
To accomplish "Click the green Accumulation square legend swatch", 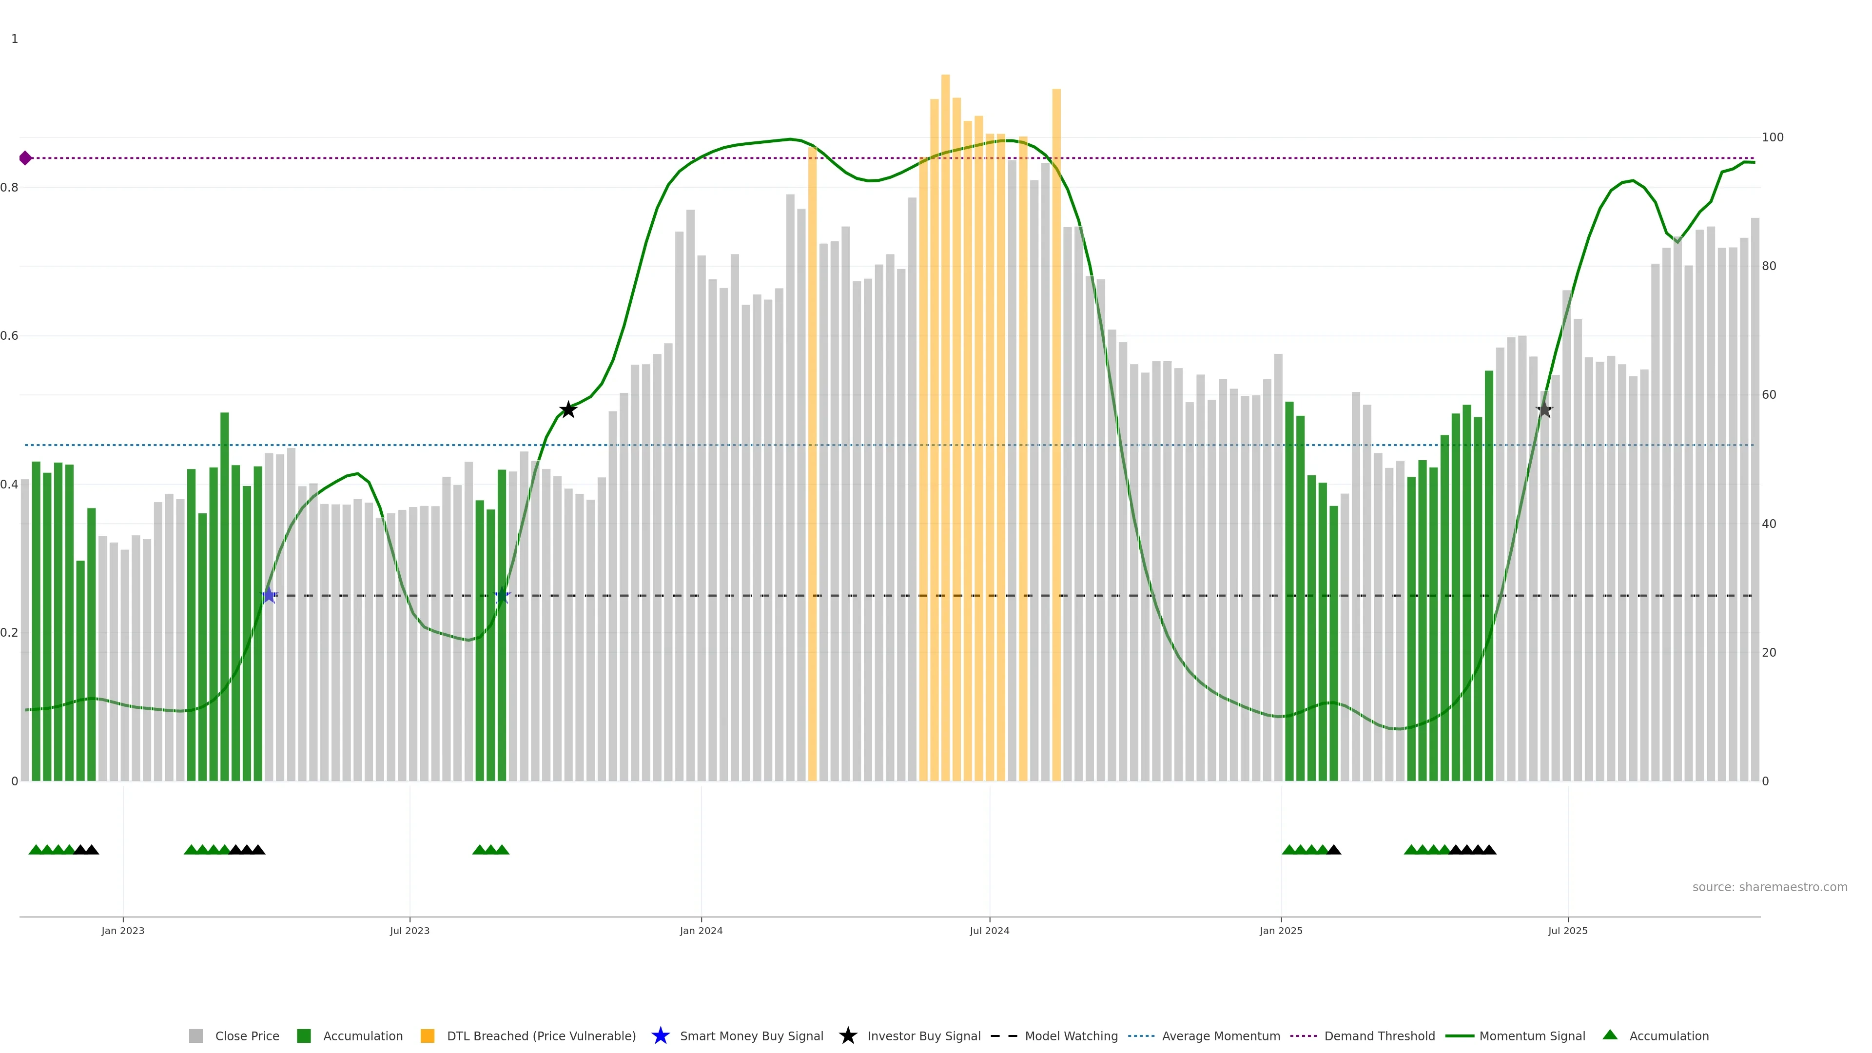I will pos(304,1036).
